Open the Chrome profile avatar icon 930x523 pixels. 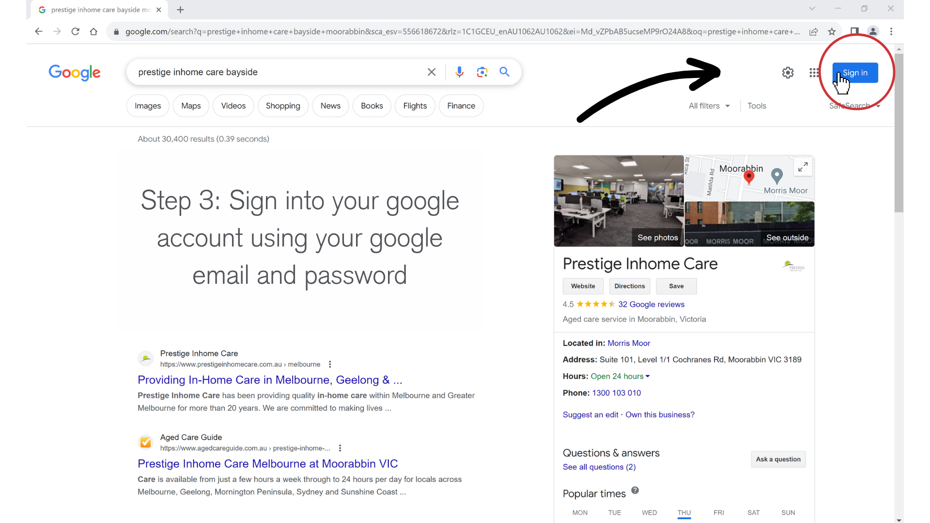(x=873, y=31)
